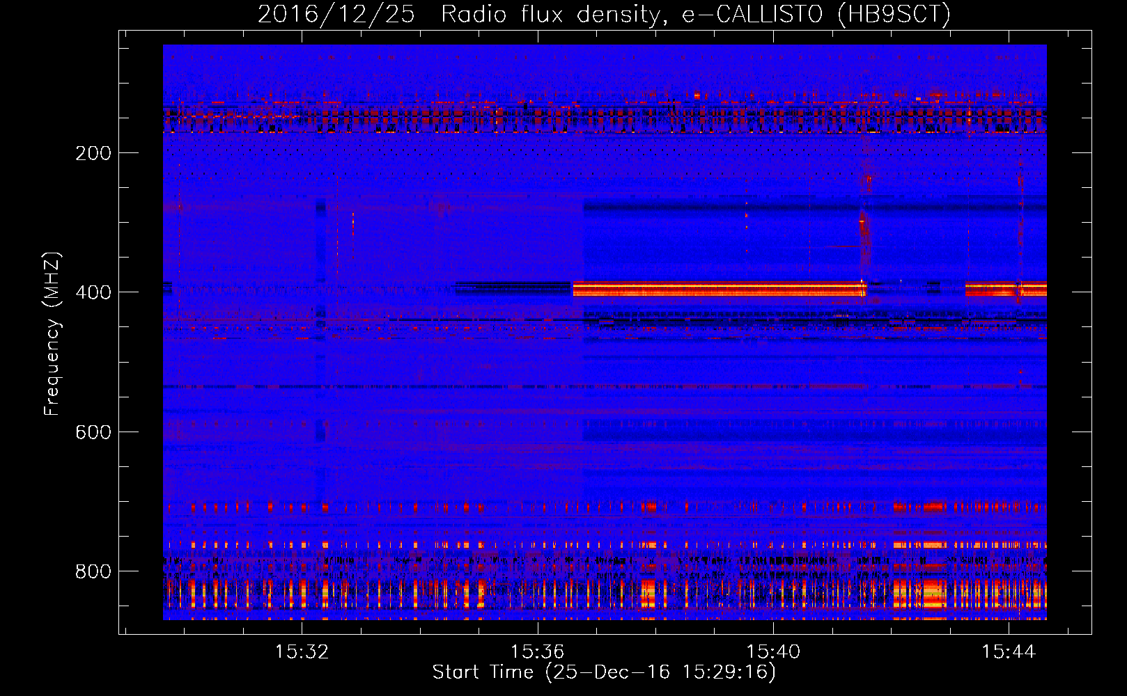Click the plot title '2016/12/25 Radio flux density'

(x=604, y=14)
